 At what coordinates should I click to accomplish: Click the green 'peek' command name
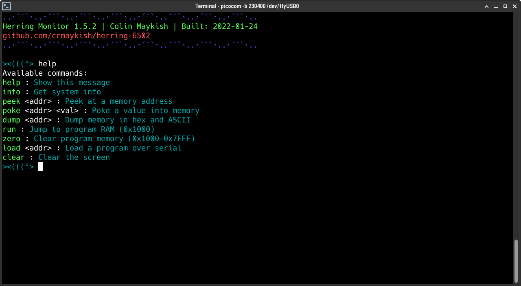tap(11, 101)
